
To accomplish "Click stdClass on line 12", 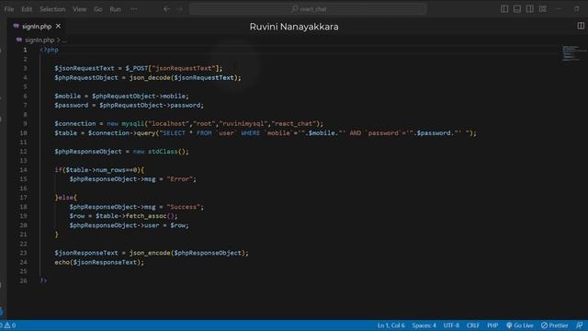I will [x=163, y=151].
